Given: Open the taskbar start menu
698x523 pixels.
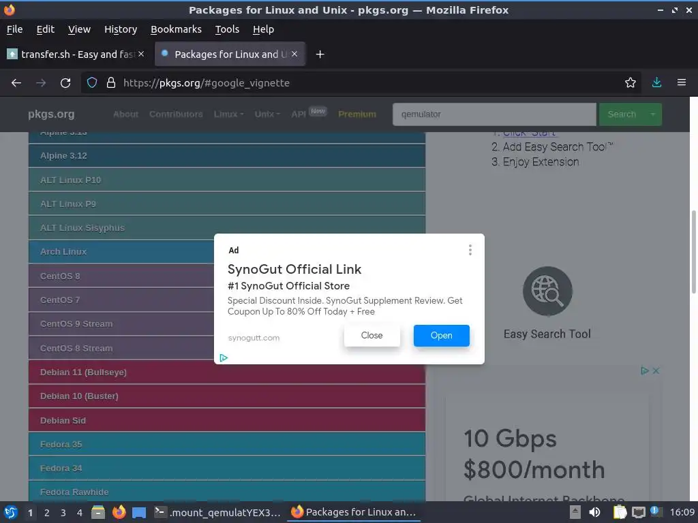Looking at the screenshot, I should 11,512.
